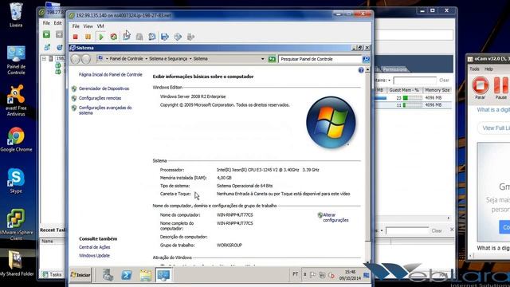
Task: Click the greyed Revert to snapshot icon
Action: point(139,37)
